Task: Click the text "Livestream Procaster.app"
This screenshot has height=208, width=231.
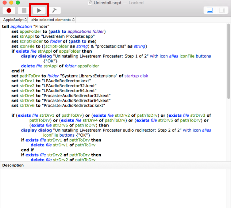Action: click(x=68, y=36)
